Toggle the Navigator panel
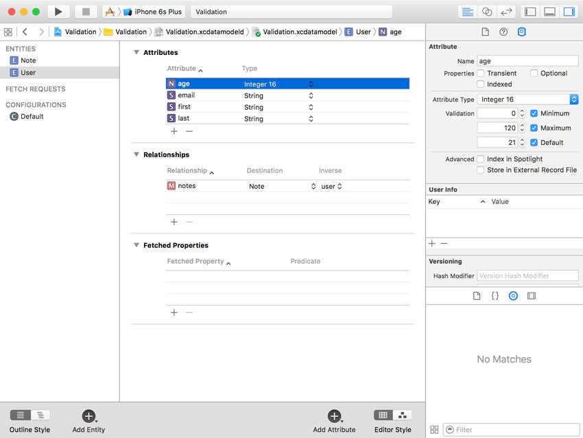The width and height of the screenshot is (583, 438). click(530, 12)
